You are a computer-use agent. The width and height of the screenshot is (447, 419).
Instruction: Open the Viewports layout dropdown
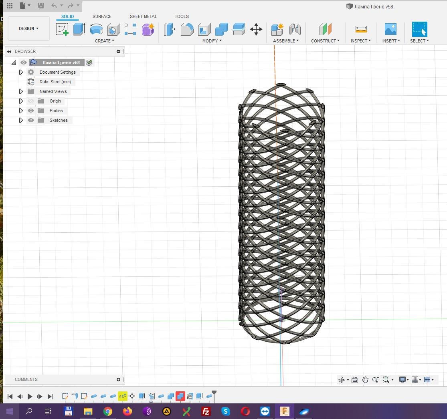pyautogui.click(x=429, y=380)
